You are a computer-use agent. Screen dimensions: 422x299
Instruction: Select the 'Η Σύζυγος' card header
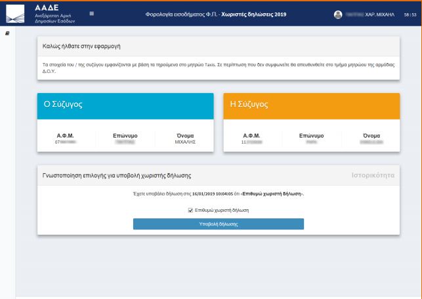[x=311, y=106]
